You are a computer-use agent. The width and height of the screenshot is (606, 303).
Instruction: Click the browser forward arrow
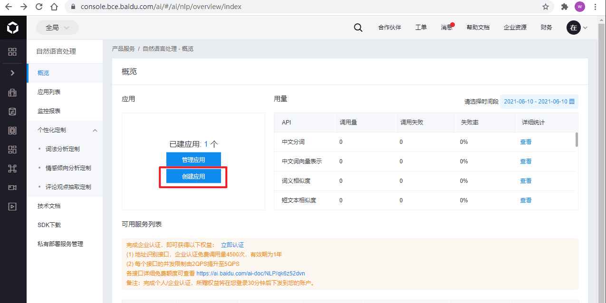coord(24,7)
